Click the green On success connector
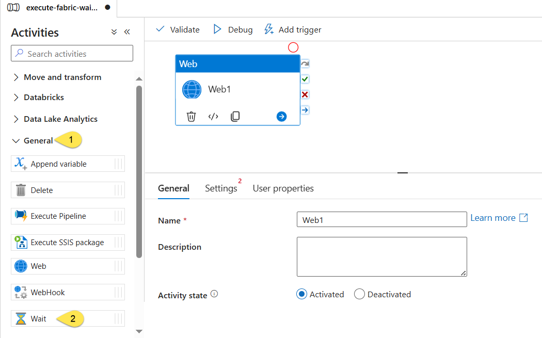Viewport: 542px width, 338px height. [x=305, y=79]
